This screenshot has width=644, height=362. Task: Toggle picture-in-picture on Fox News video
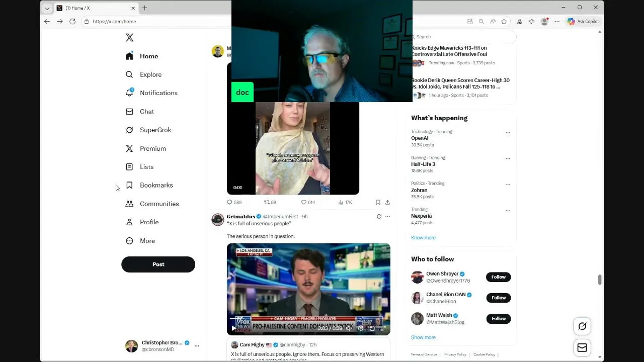coord(372,328)
